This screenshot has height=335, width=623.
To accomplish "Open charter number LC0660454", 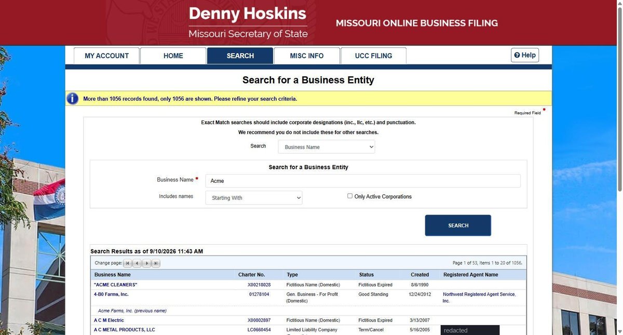I will 259,330.
